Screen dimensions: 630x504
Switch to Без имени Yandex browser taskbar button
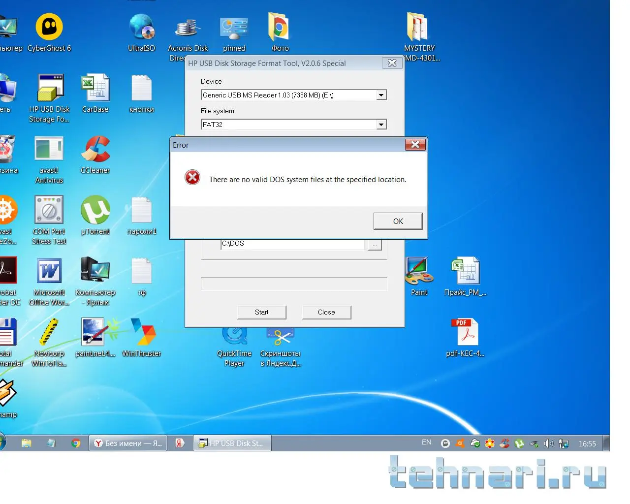click(128, 443)
